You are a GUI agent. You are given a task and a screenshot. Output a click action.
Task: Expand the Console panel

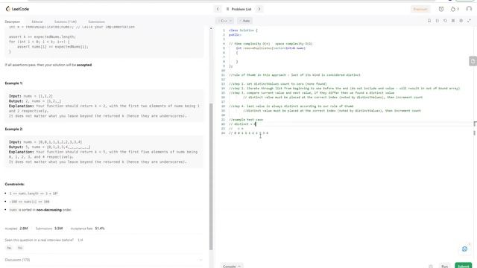pyautogui.click(x=232, y=267)
